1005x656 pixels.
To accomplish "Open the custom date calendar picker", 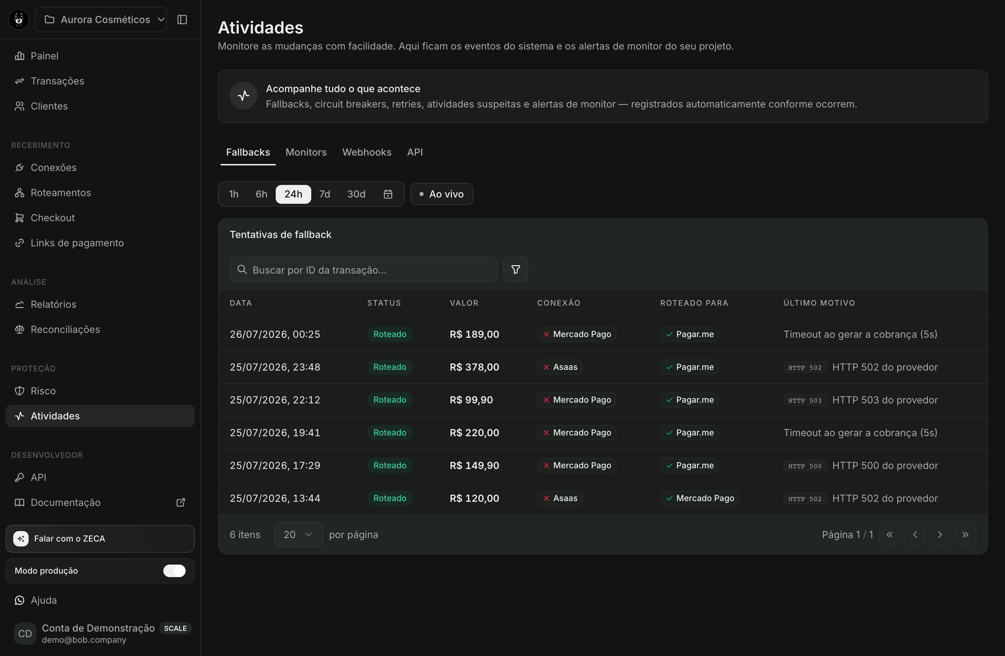I will pyautogui.click(x=388, y=194).
